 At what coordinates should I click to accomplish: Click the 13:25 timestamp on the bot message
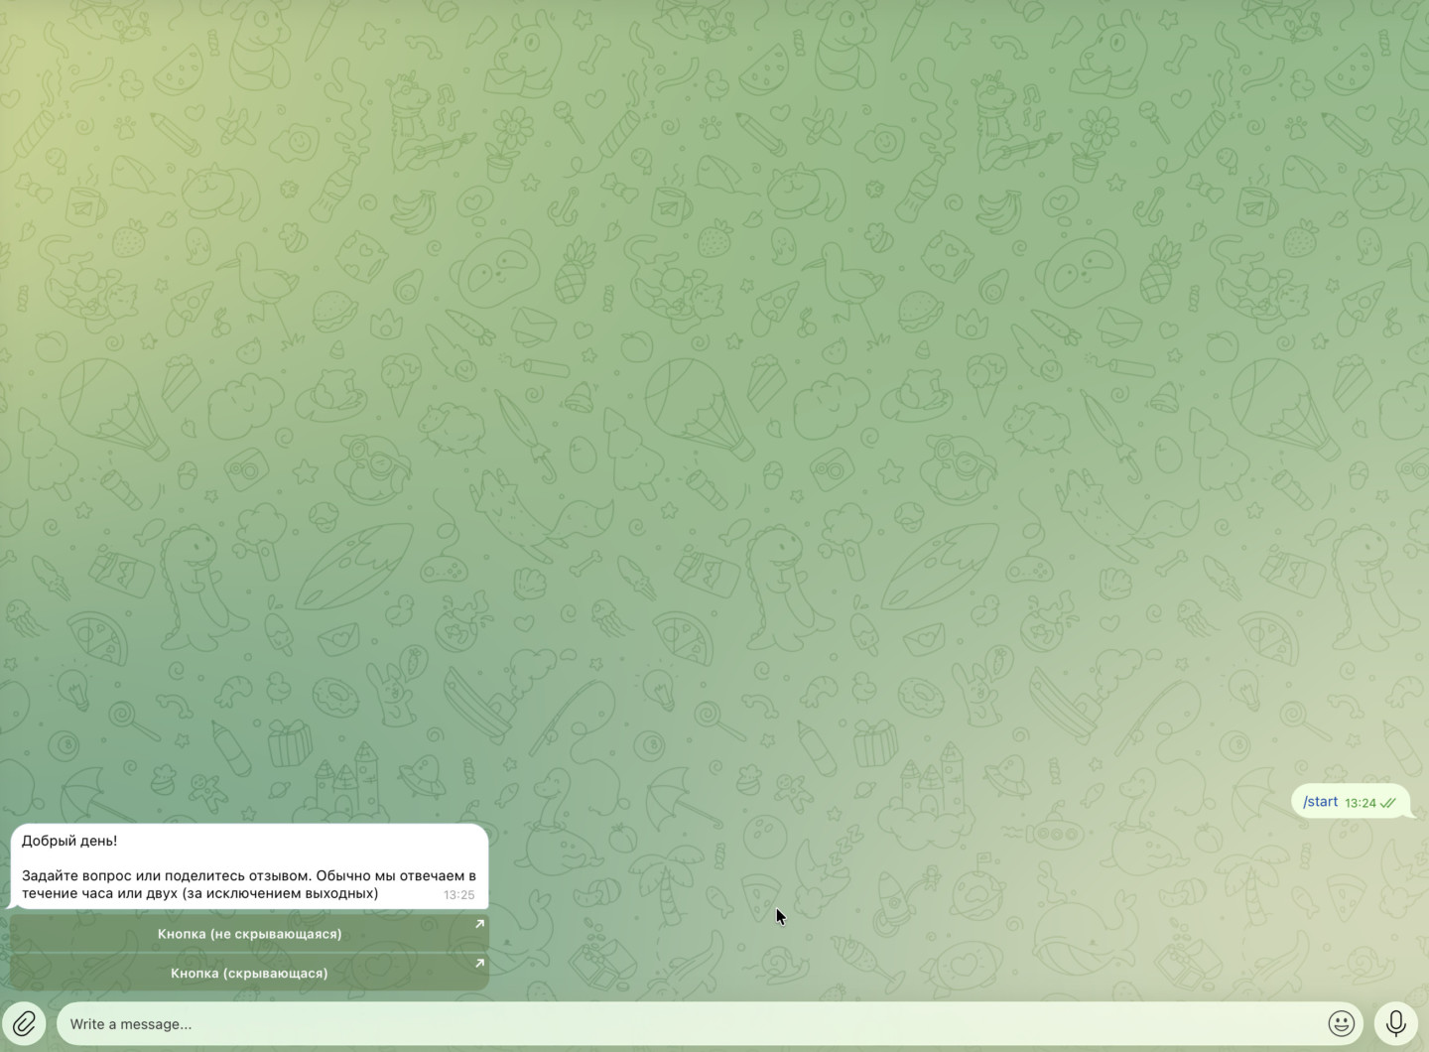coord(458,894)
